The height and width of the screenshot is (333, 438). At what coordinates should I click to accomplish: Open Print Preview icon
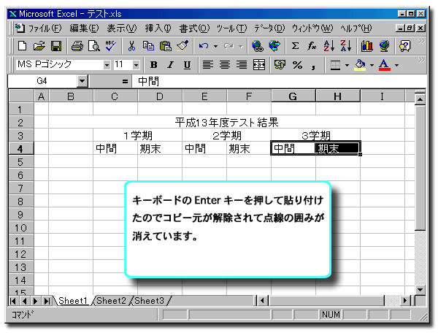coord(94,46)
